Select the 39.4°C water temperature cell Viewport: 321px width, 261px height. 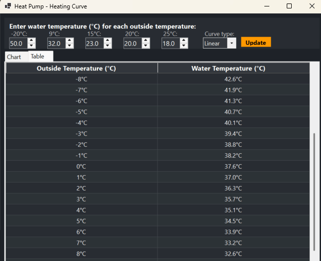click(x=234, y=133)
